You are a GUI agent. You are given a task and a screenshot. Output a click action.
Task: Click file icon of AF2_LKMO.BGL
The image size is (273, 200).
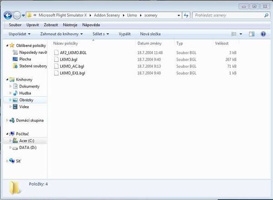click(x=56, y=52)
